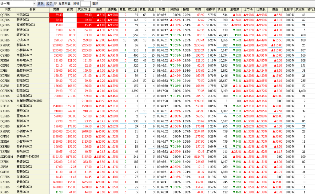
Task: Click the 成交量 column header
Action: coord(133,10)
